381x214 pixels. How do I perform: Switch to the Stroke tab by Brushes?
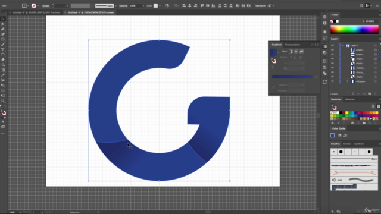[346, 144]
